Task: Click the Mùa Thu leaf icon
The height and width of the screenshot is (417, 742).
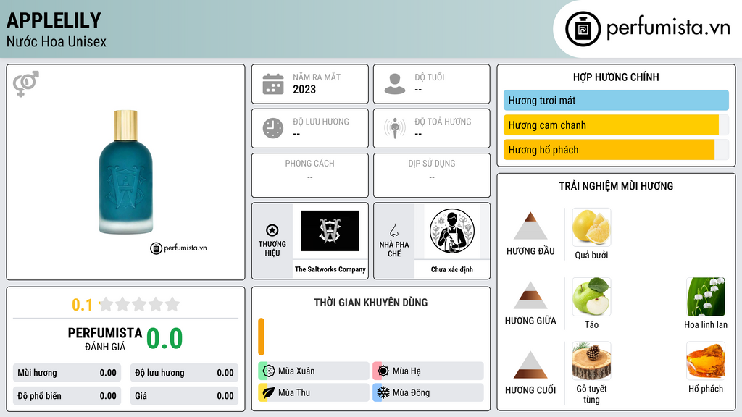Action: (x=269, y=392)
